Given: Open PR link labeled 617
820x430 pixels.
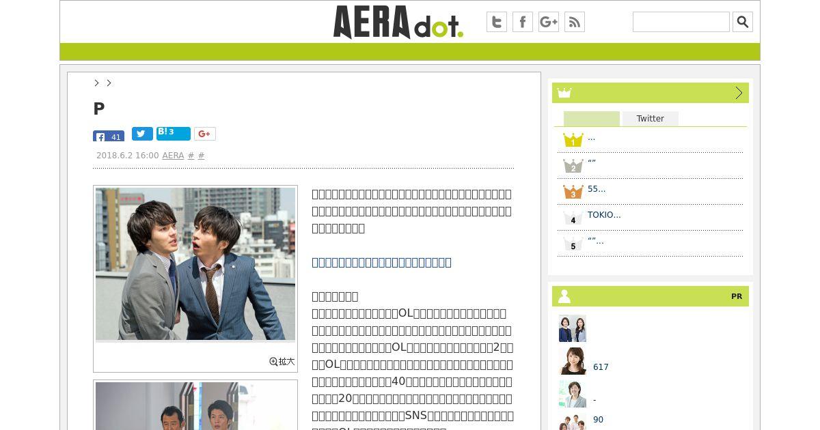Looking at the screenshot, I should click(601, 367).
